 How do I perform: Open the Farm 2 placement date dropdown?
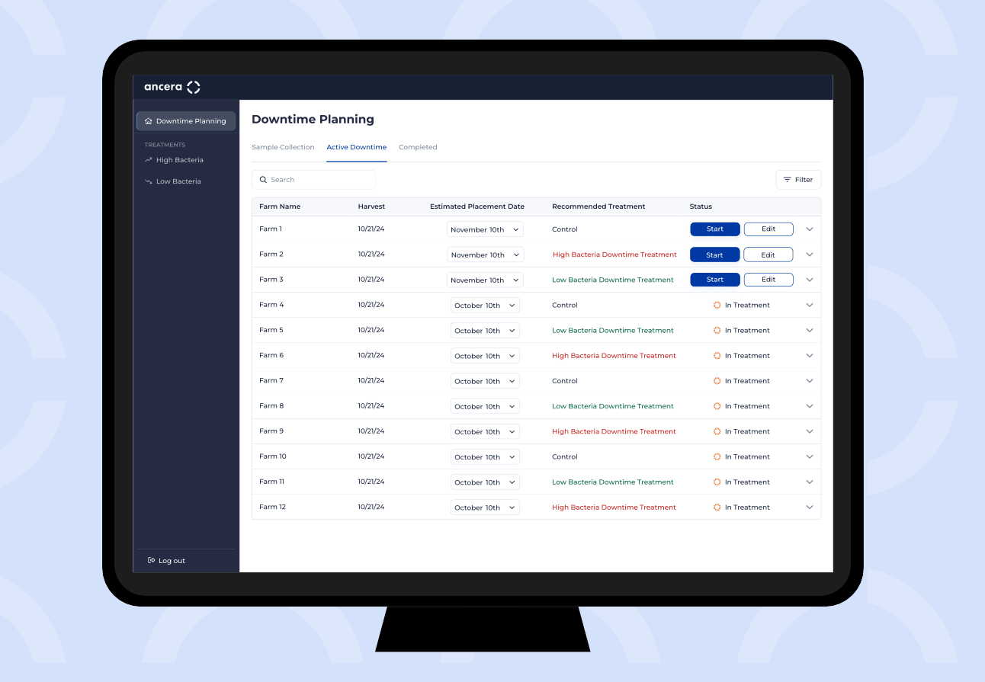[485, 255]
